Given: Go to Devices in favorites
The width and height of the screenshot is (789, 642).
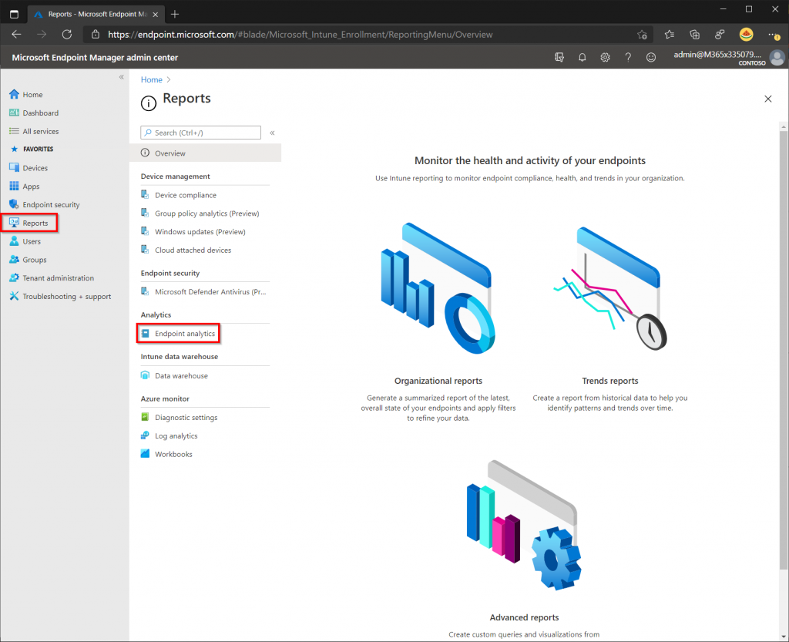Looking at the screenshot, I should (x=29, y=168).
